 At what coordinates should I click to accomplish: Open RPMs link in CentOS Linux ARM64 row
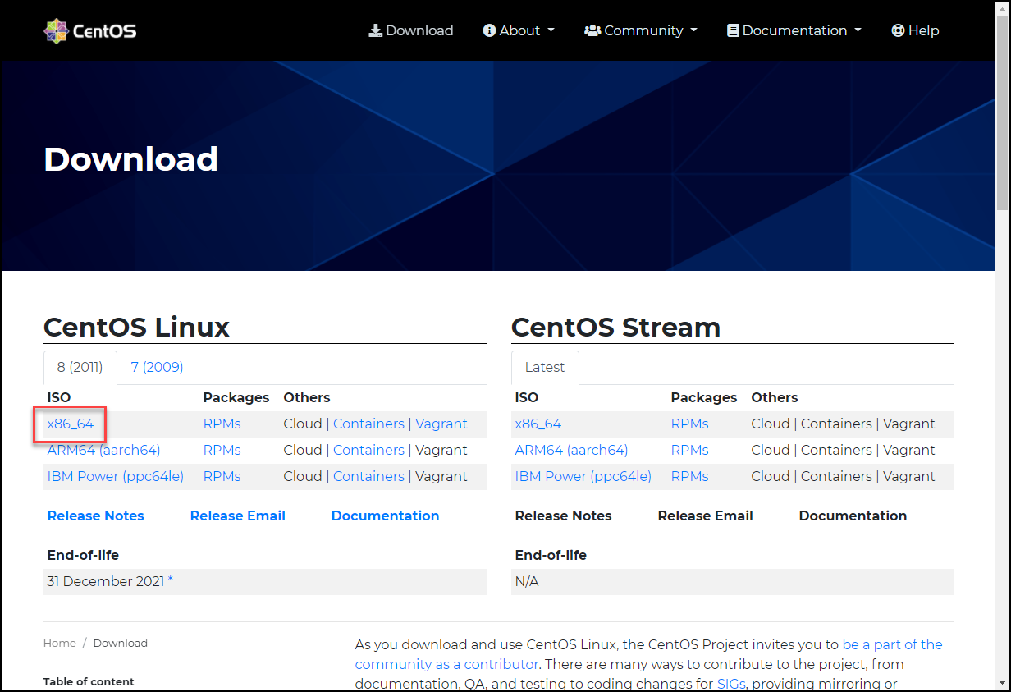coord(222,450)
